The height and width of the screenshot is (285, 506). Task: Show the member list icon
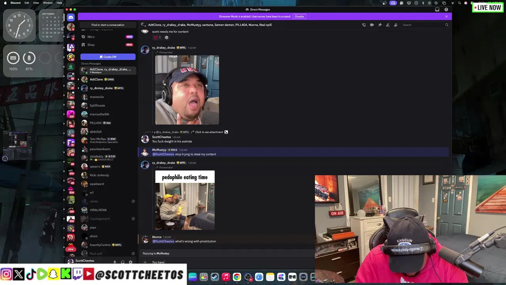(396, 25)
